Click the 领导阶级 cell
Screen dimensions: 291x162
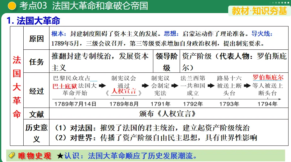[x=166, y=62]
